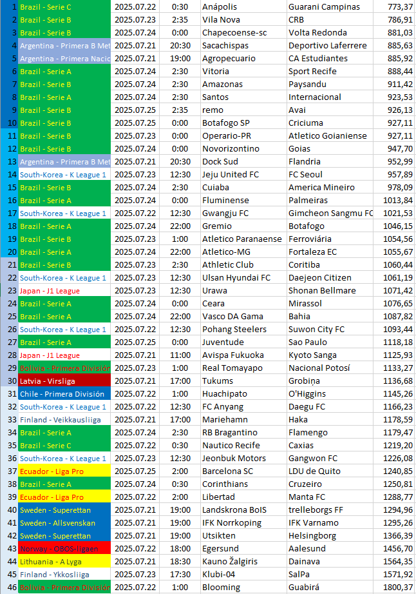Select the Chapecoense-sc cell

pyautogui.click(x=243, y=33)
